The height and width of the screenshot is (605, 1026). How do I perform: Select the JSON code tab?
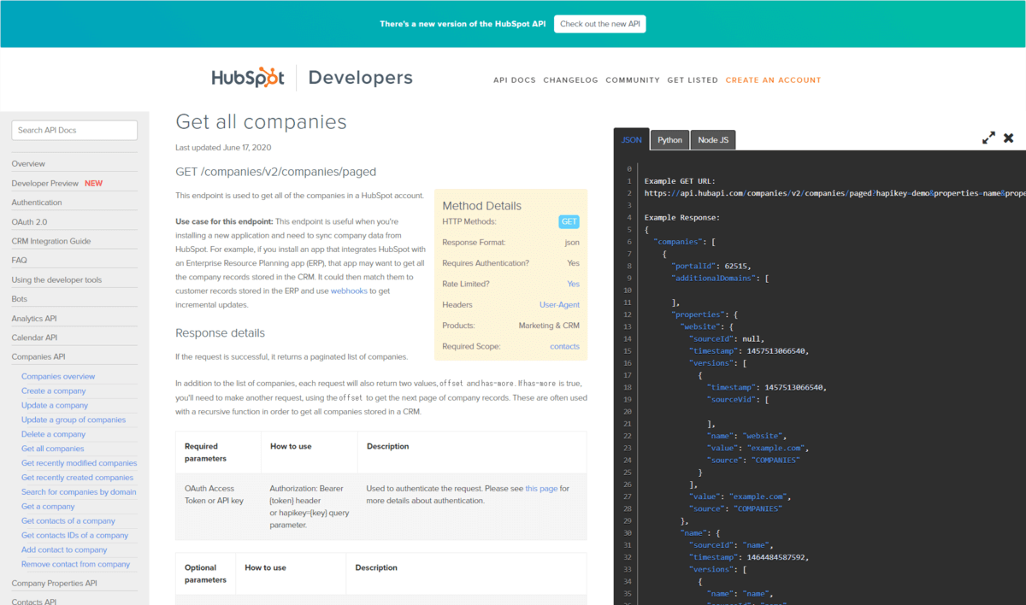pos(631,140)
